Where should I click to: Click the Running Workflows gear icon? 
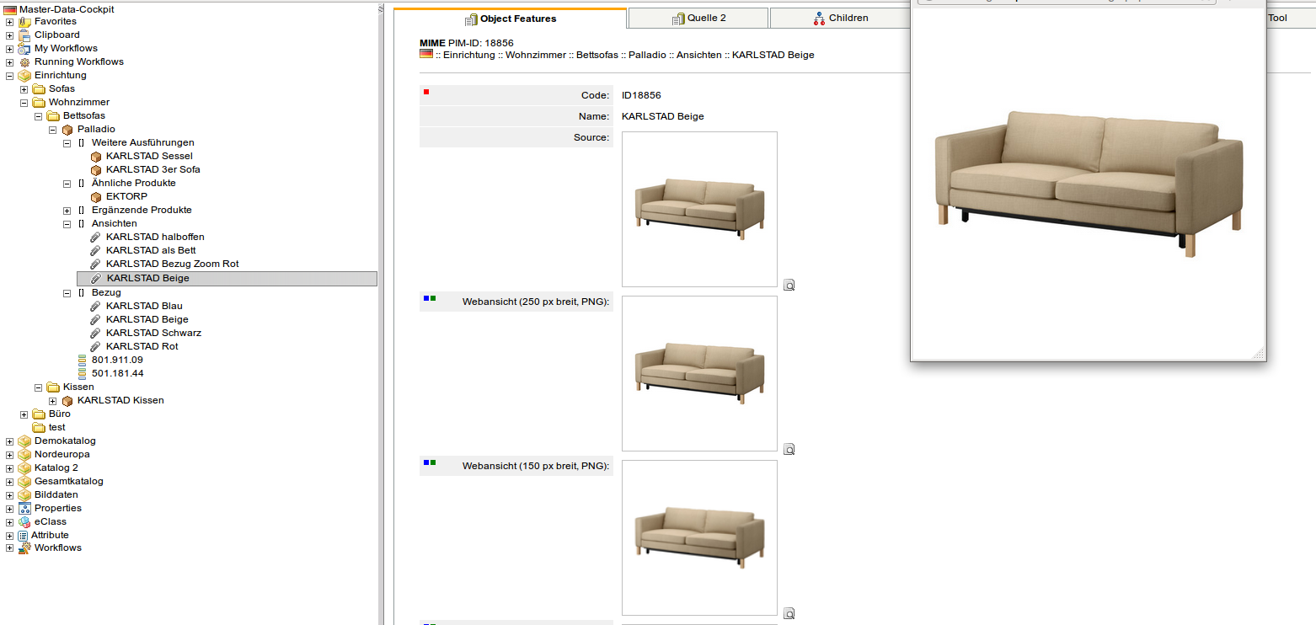pos(24,62)
